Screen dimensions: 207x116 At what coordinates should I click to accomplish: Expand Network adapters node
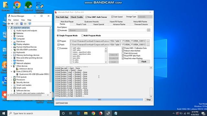(12, 63)
